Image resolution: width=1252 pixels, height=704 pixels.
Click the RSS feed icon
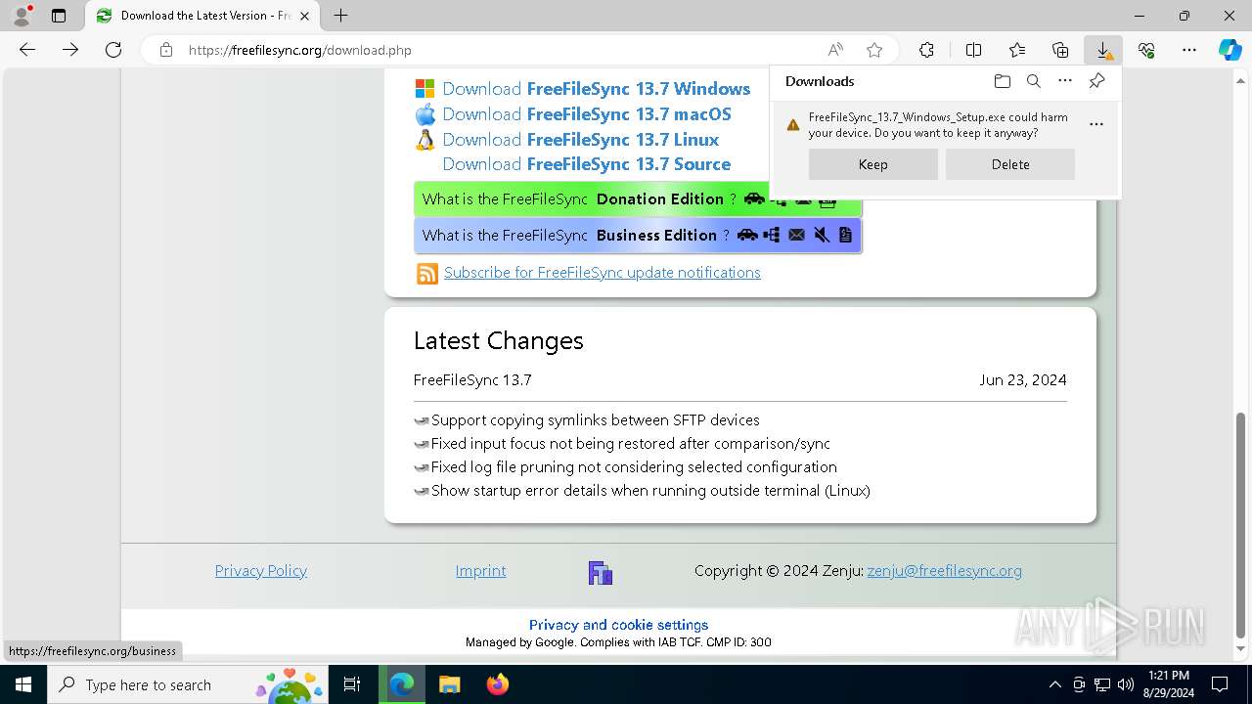coord(427,274)
